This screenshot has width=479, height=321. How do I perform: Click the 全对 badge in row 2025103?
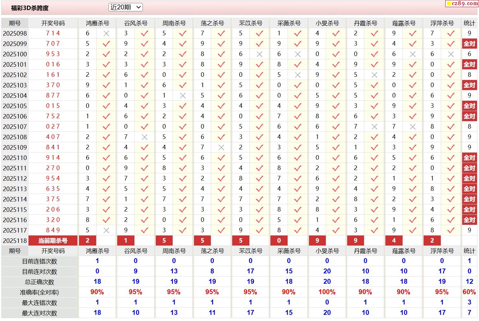469,85
